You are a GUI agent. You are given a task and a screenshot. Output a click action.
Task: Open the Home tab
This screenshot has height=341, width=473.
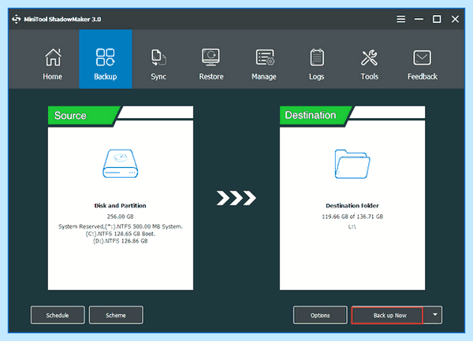click(x=53, y=59)
